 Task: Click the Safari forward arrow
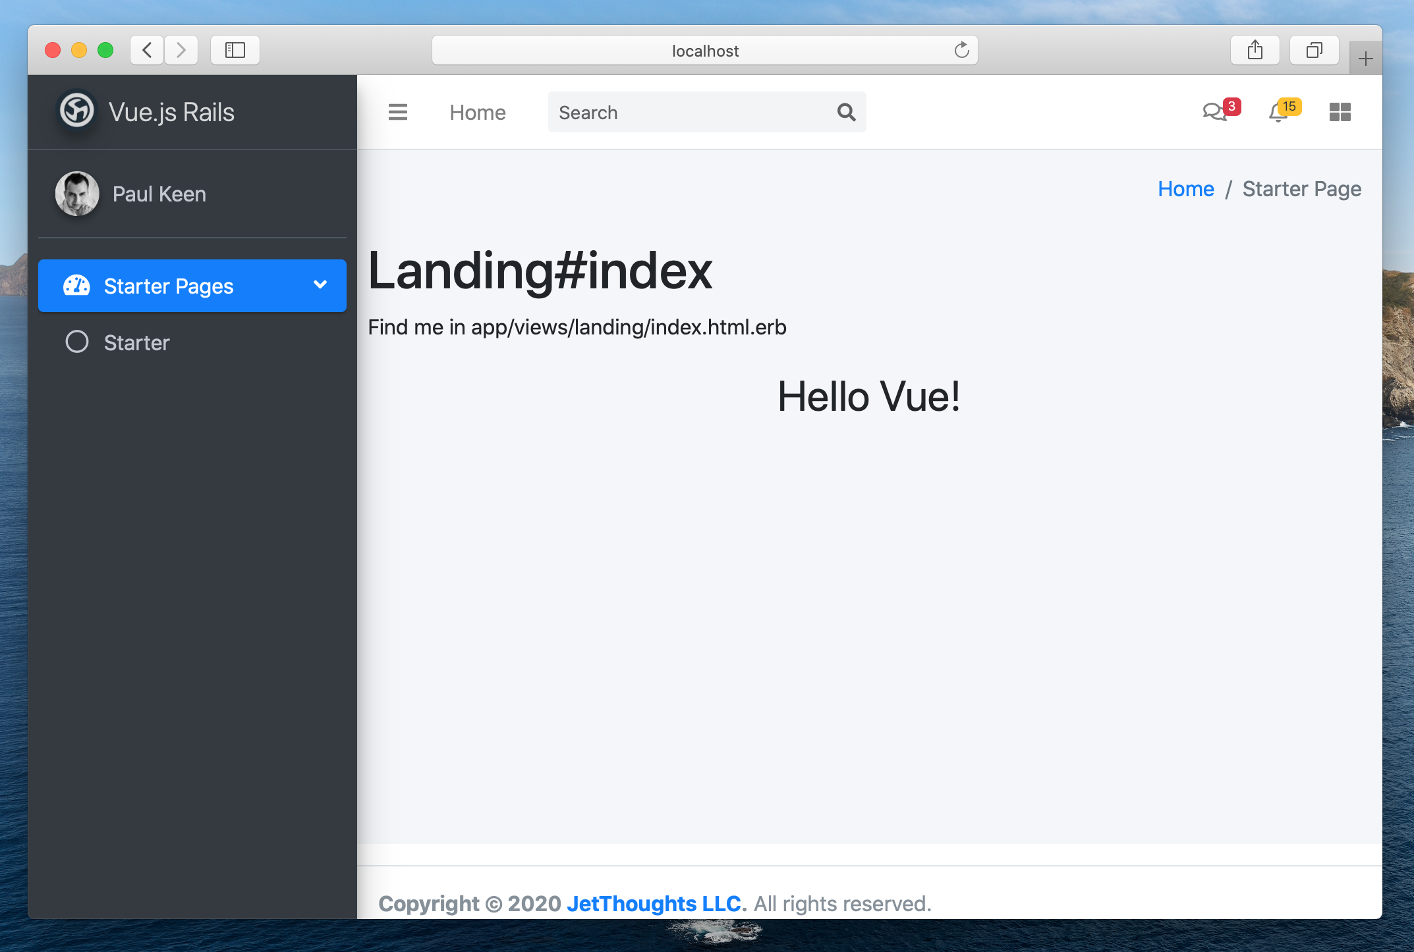point(181,50)
